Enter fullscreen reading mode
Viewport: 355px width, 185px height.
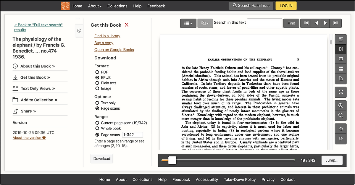click(341, 92)
